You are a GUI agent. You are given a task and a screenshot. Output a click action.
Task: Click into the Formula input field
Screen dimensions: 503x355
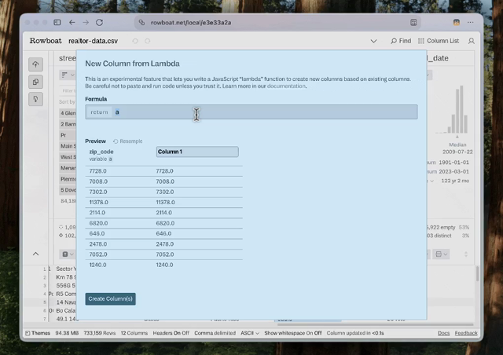(251, 112)
